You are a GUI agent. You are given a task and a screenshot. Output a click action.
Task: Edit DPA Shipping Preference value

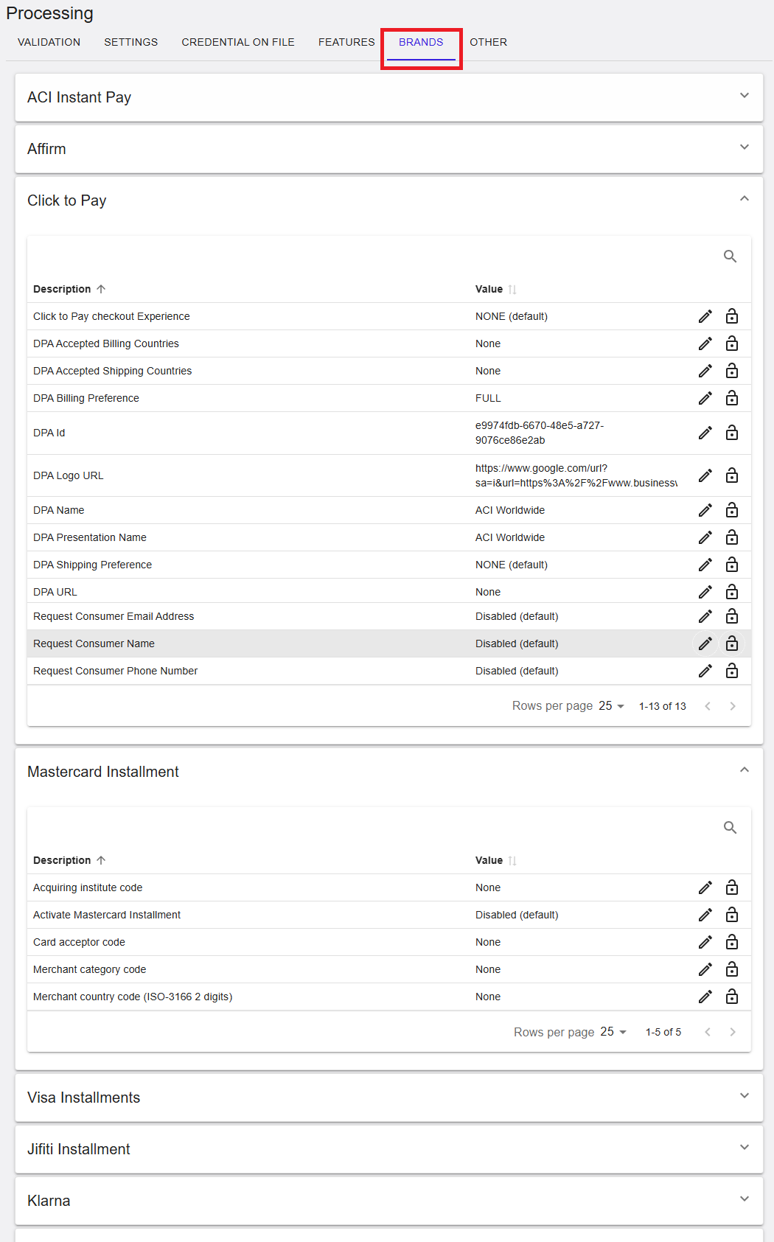click(705, 565)
